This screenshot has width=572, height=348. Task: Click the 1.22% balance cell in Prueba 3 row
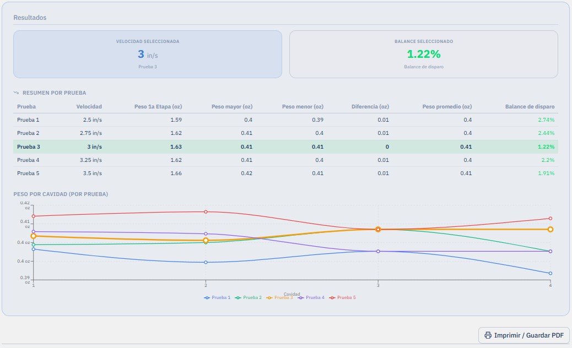pos(546,147)
